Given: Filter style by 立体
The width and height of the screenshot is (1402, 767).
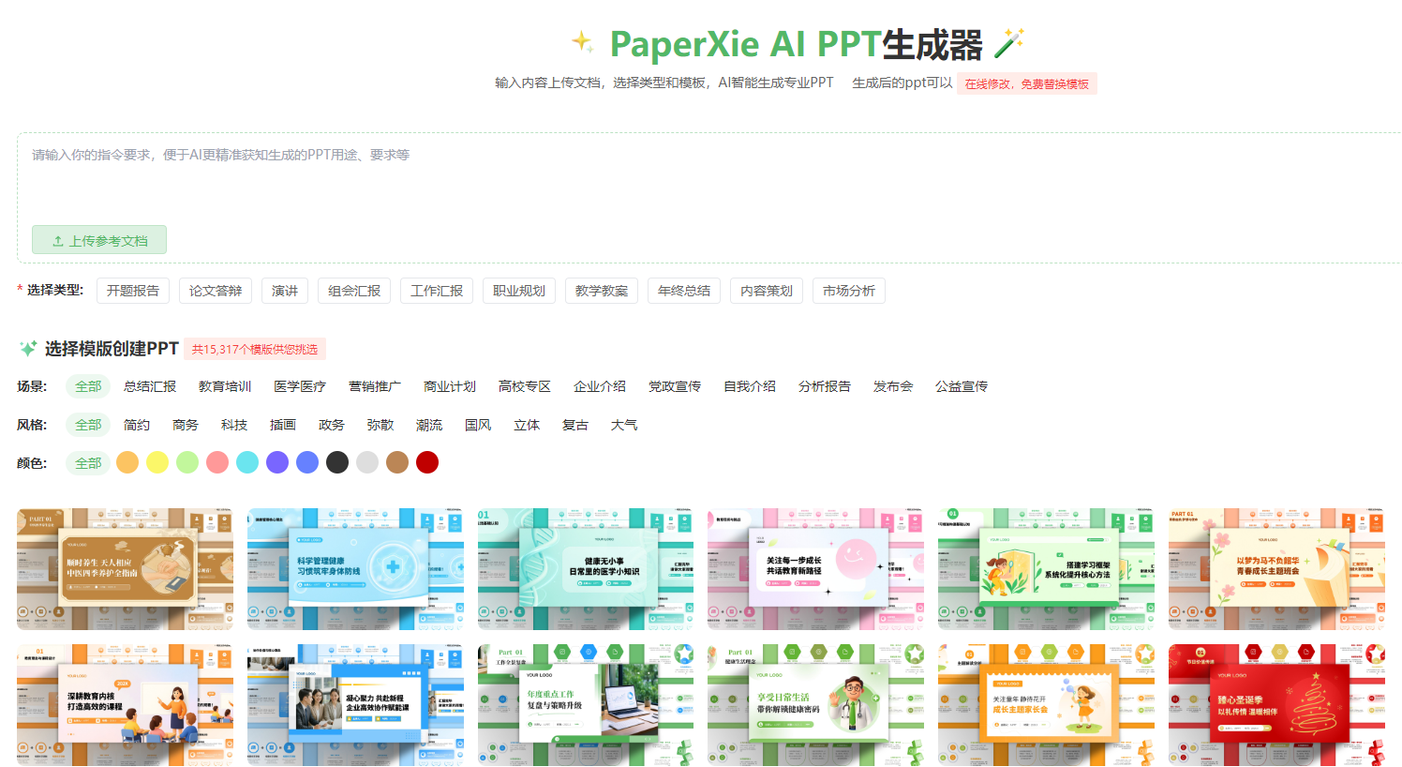Looking at the screenshot, I should [527, 425].
